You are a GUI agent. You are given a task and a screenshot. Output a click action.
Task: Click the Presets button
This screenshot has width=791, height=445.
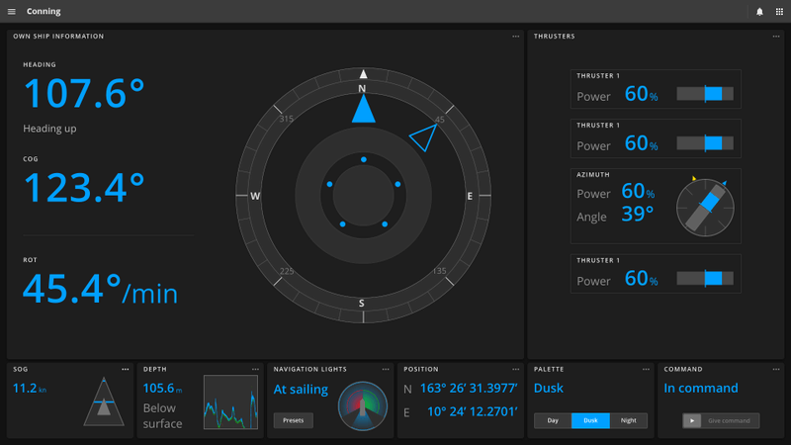point(293,420)
